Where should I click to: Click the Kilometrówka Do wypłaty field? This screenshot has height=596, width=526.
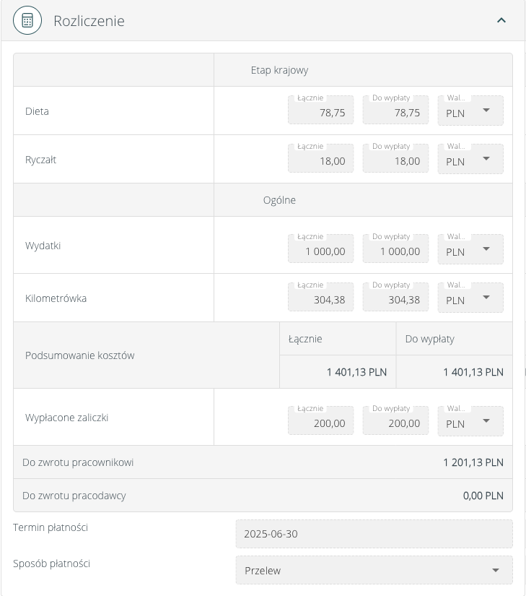coord(395,298)
